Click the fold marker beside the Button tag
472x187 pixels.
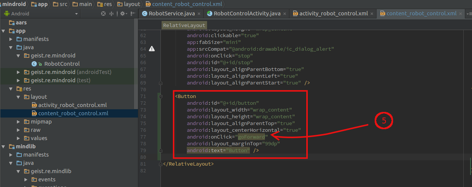[160, 97]
